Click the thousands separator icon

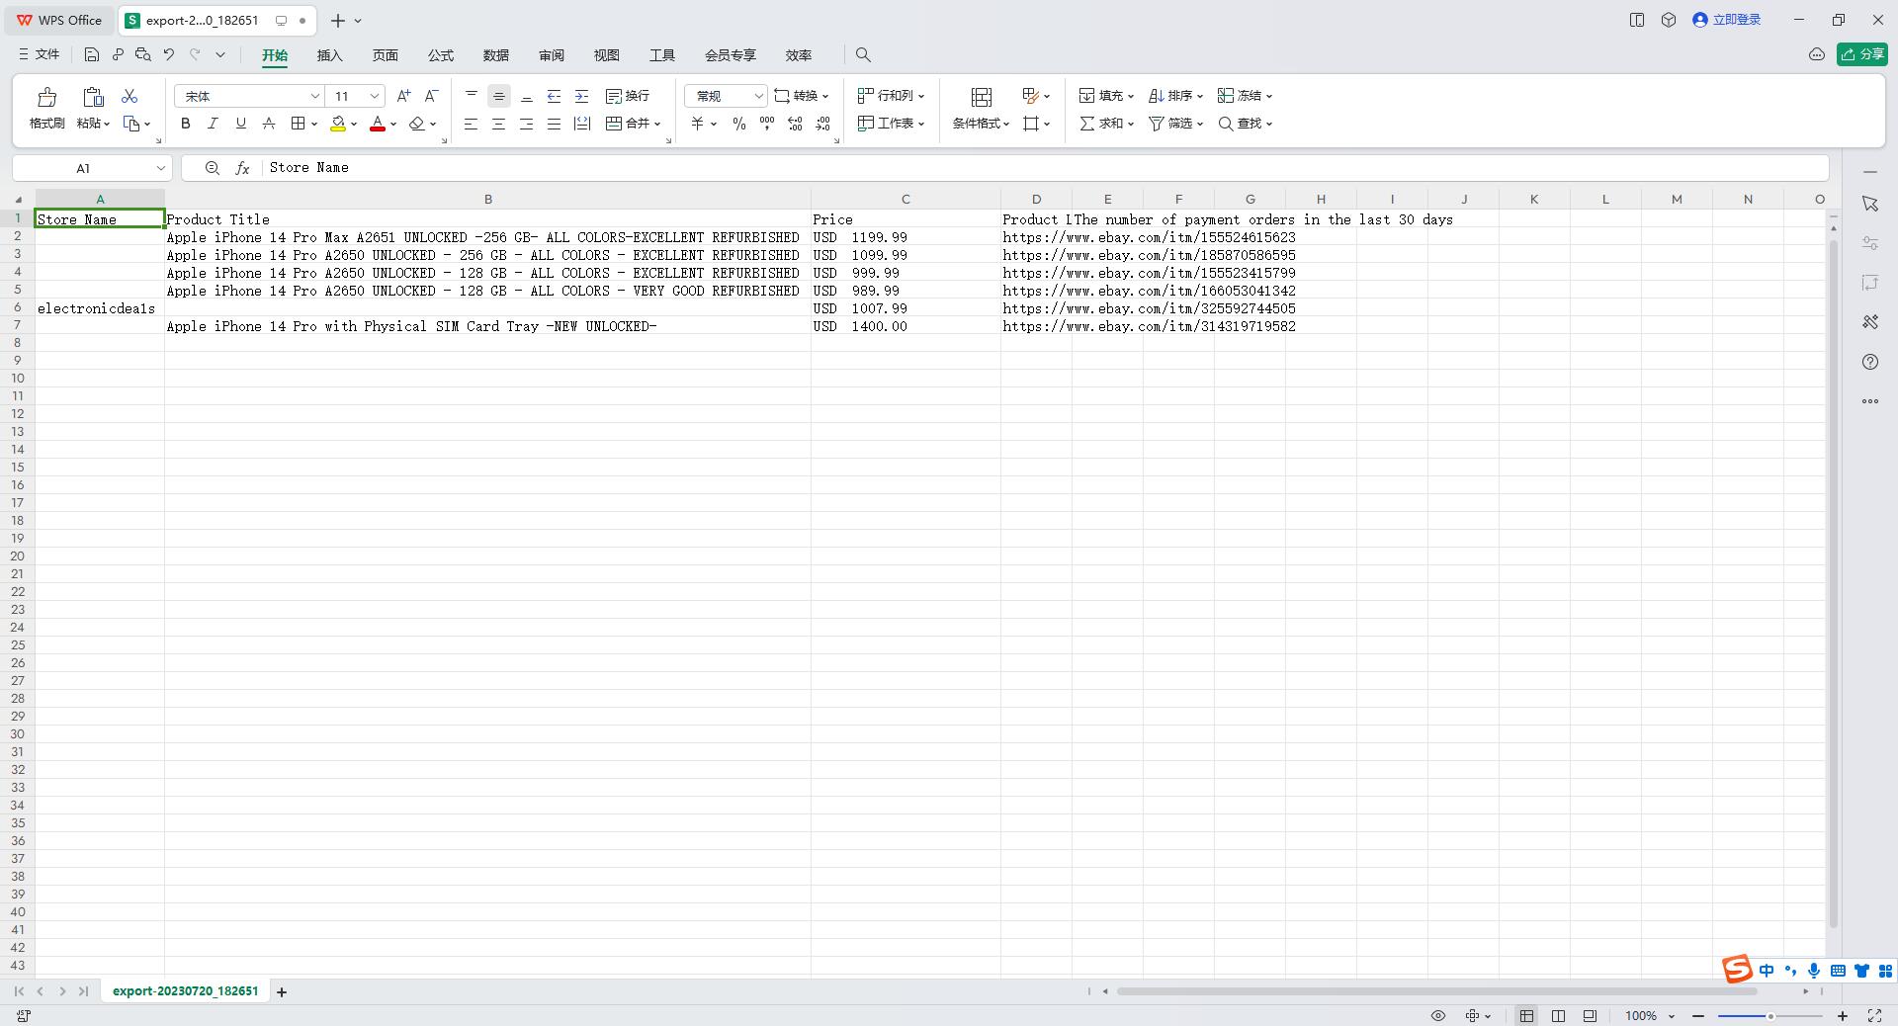(767, 124)
